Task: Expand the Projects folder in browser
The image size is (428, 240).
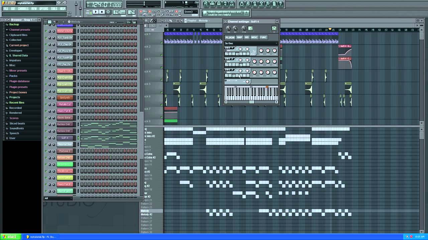Action: coord(15,97)
